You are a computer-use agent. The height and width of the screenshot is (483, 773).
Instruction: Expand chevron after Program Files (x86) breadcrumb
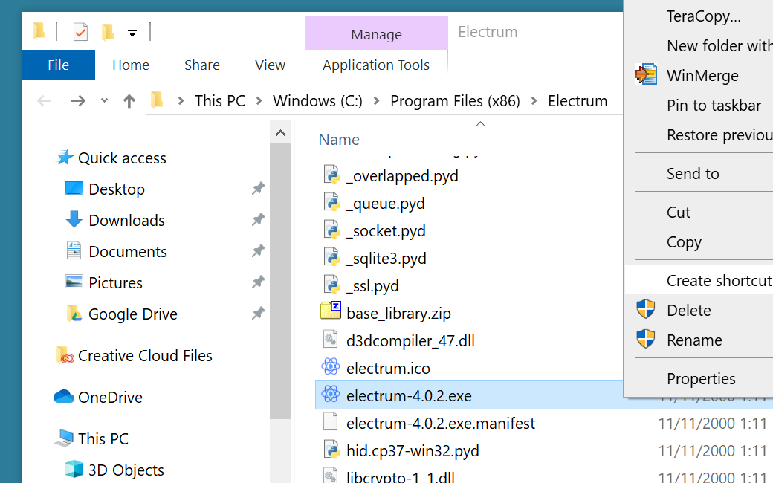pos(534,101)
